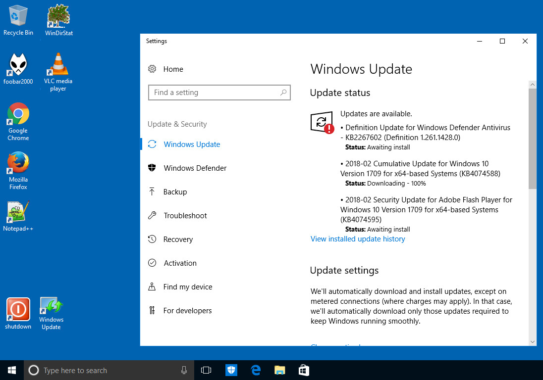Screen dimensions: 543x380
Task: Open the Find my device page
Action: pyautogui.click(x=188, y=286)
